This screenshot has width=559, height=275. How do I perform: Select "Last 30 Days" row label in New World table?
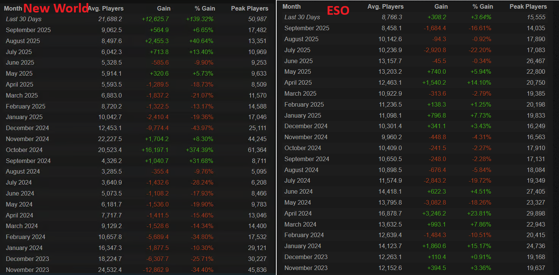click(24, 19)
